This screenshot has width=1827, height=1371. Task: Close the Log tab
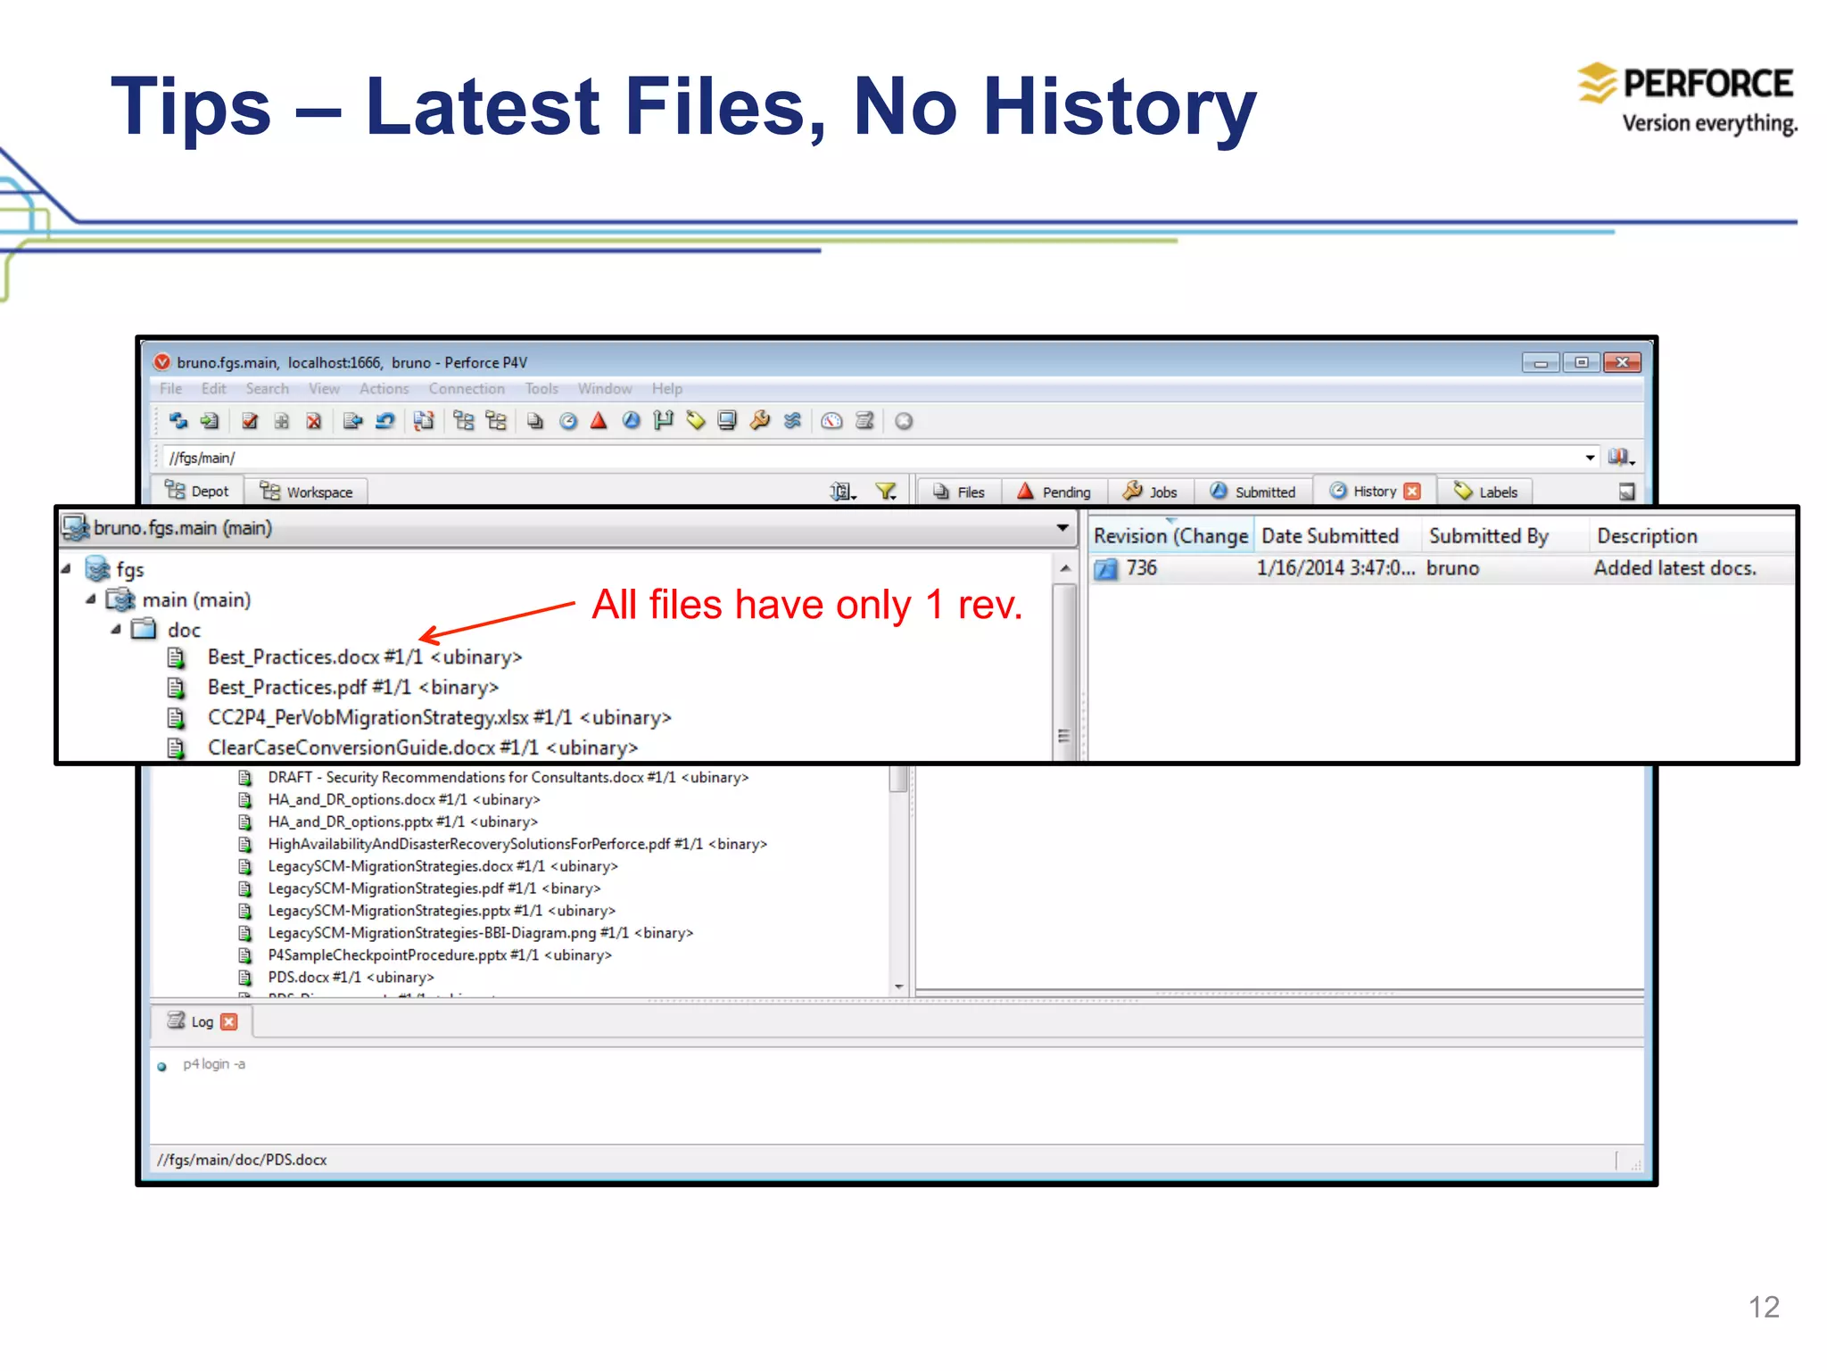[229, 1022]
